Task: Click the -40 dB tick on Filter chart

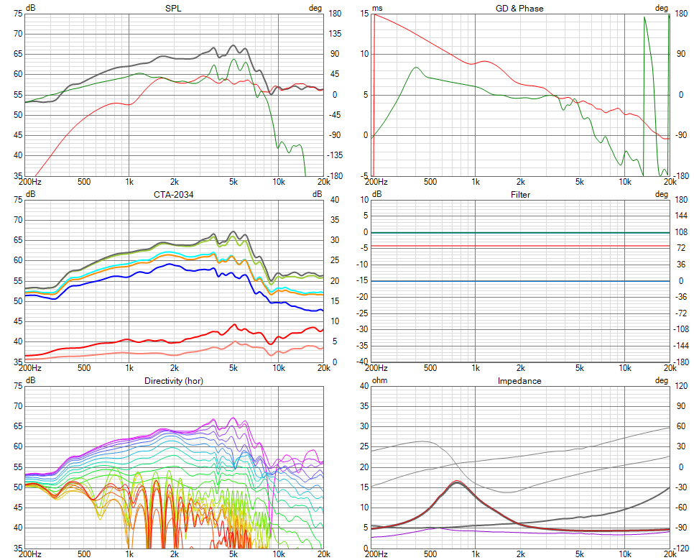Action: (x=363, y=362)
